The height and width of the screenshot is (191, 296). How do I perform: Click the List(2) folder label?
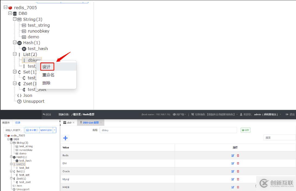pos(30,54)
